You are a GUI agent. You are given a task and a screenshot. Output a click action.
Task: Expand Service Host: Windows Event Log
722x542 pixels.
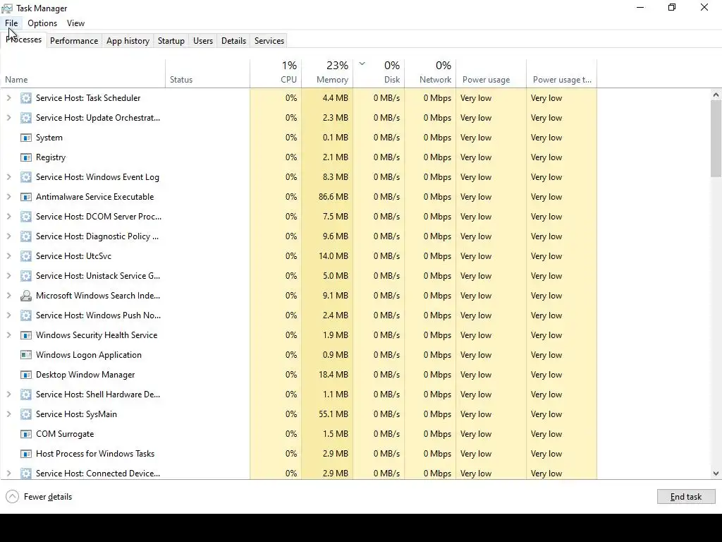(x=8, y=177)
